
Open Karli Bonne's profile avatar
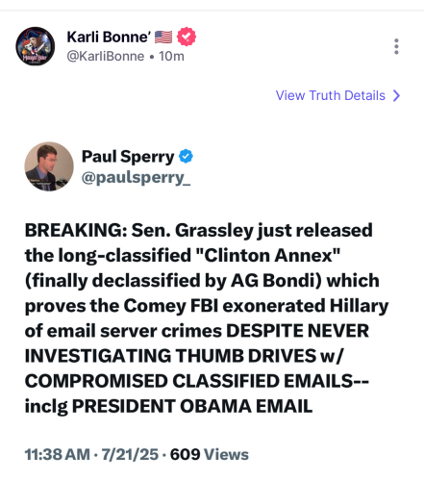point(36,46)
